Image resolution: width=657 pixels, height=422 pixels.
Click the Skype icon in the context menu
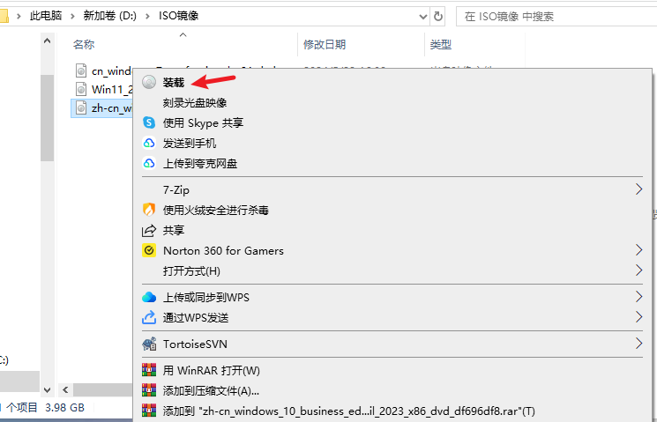[x=149, y=122]
